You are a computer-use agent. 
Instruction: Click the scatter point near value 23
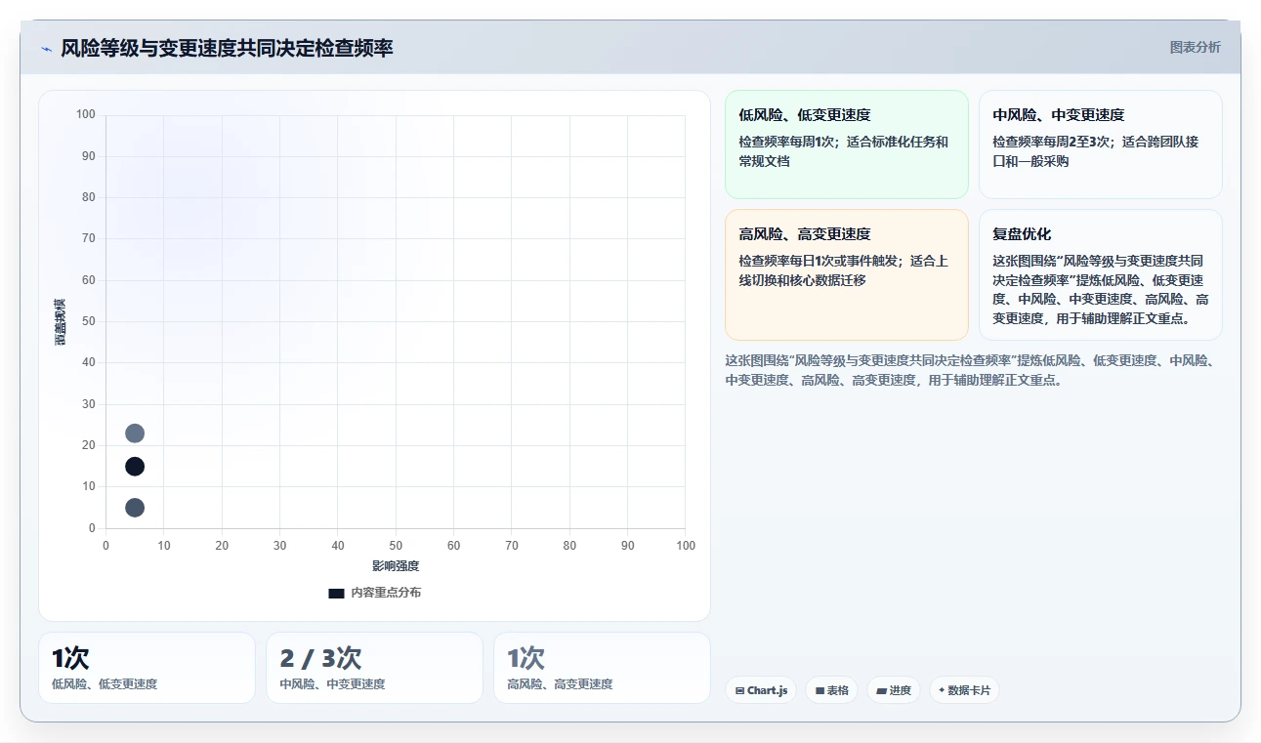135,433
